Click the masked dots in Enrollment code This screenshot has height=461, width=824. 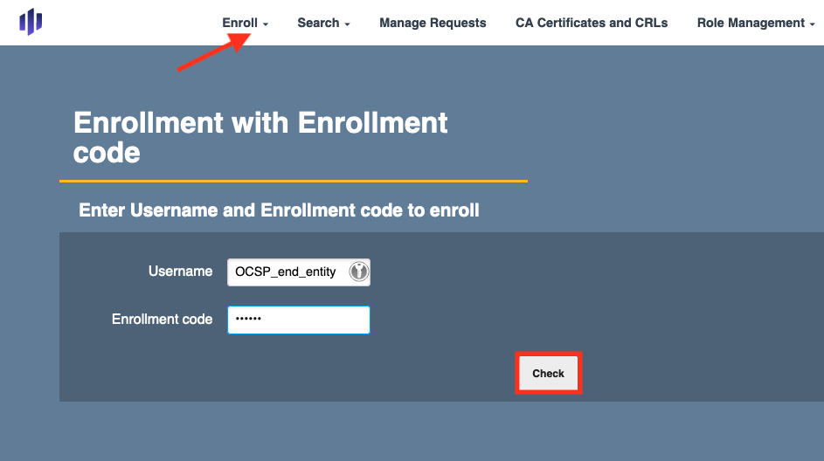[x=248, y=320]
